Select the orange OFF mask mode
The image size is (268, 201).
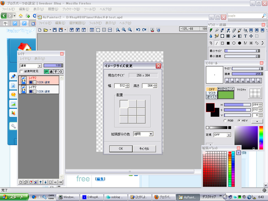pyautogui.click(x=212, y=89)
